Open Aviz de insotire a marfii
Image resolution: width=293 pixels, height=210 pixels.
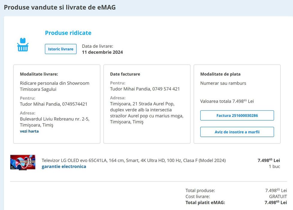coord(237,132)
